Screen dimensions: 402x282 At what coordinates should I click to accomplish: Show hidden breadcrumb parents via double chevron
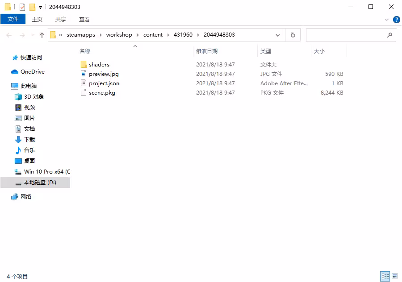pyautogui.click(x=61, y=35)
